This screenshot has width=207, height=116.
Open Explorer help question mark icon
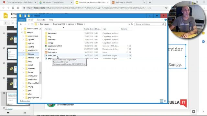tap(166, 20)
